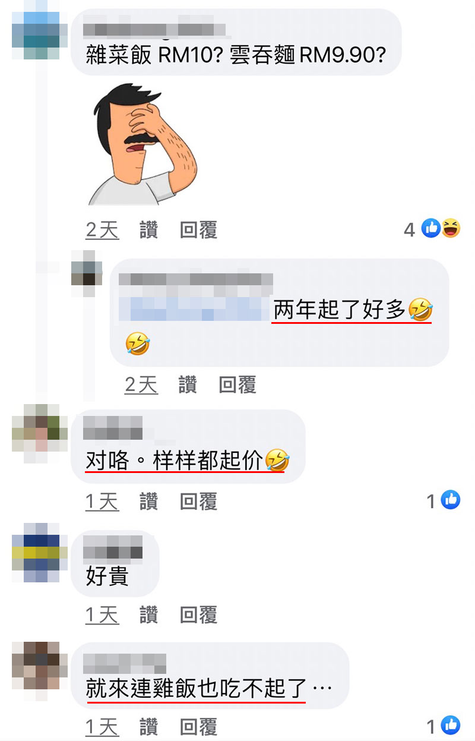The width and height of the screenshot is (475, 741).
Task: Reply to the 好貴 comment
Action: 199,614
